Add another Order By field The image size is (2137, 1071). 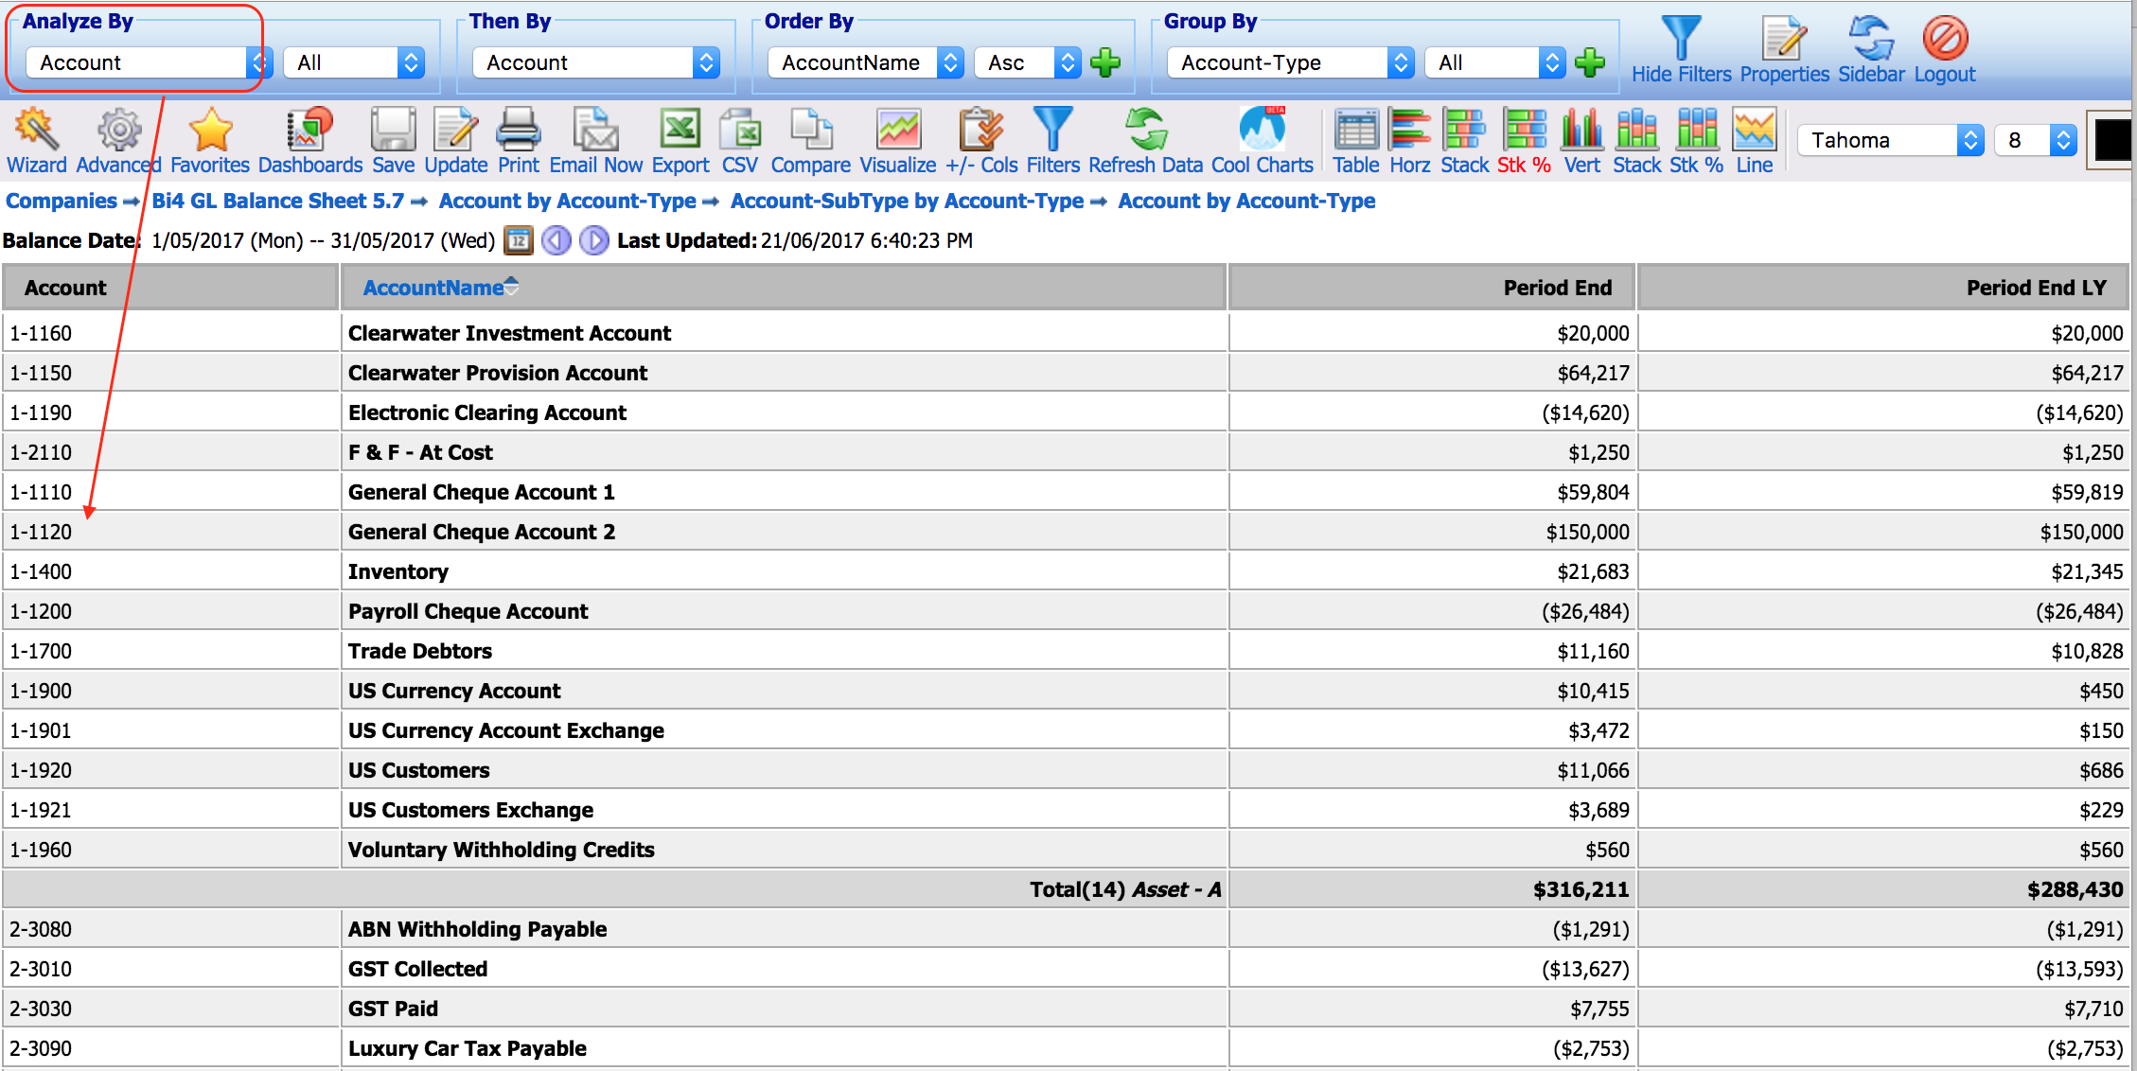(1104, 63)
